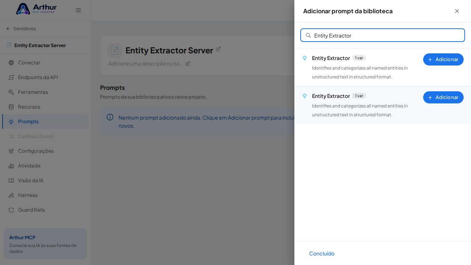
Task: Open Visão da IA
Action: tap(45, 180)
